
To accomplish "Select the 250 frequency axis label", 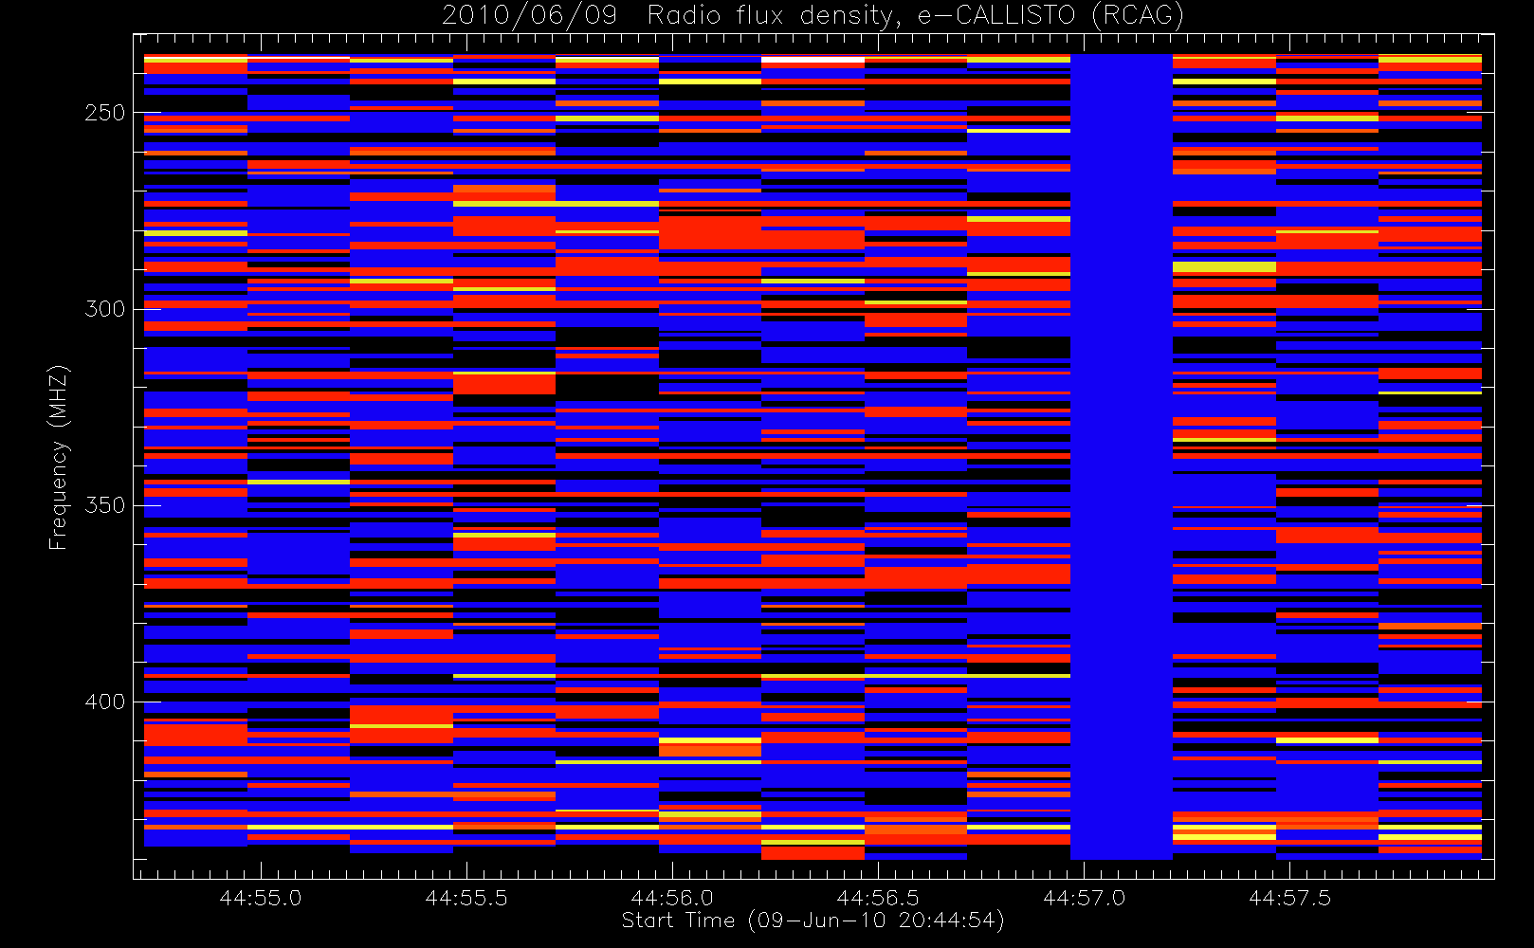I will [x=104, y=113].
